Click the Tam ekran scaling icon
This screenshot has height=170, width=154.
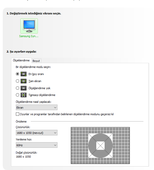(24, 81)
